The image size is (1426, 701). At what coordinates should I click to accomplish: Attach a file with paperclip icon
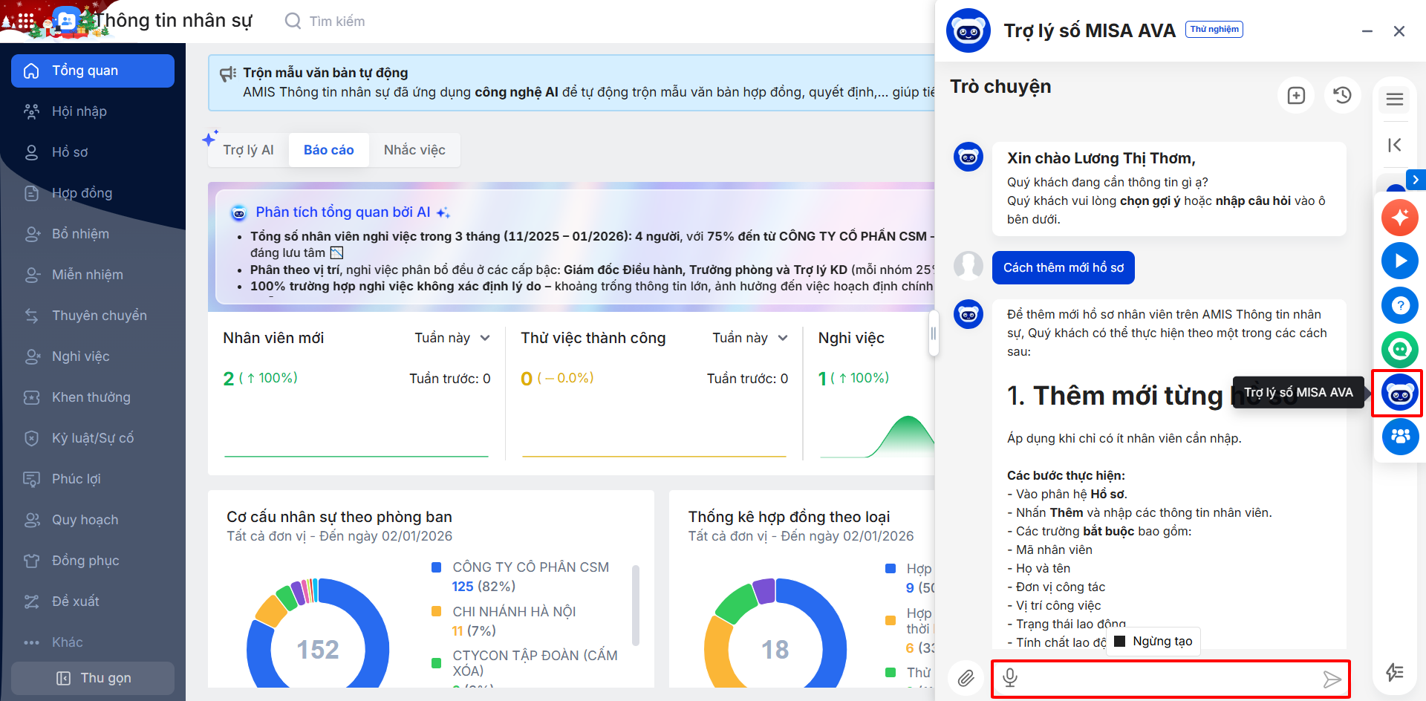coord(966,678)
